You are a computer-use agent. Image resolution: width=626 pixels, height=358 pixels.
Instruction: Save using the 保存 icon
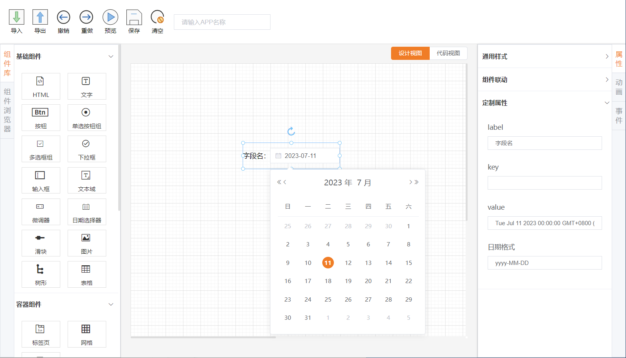pyautogui.click(x=134, y=17)
